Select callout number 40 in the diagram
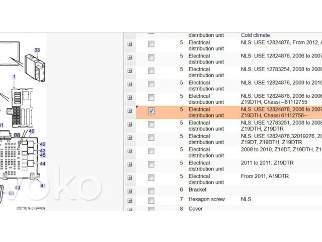The height and width of the screenshot is (242, 322). 17,188
